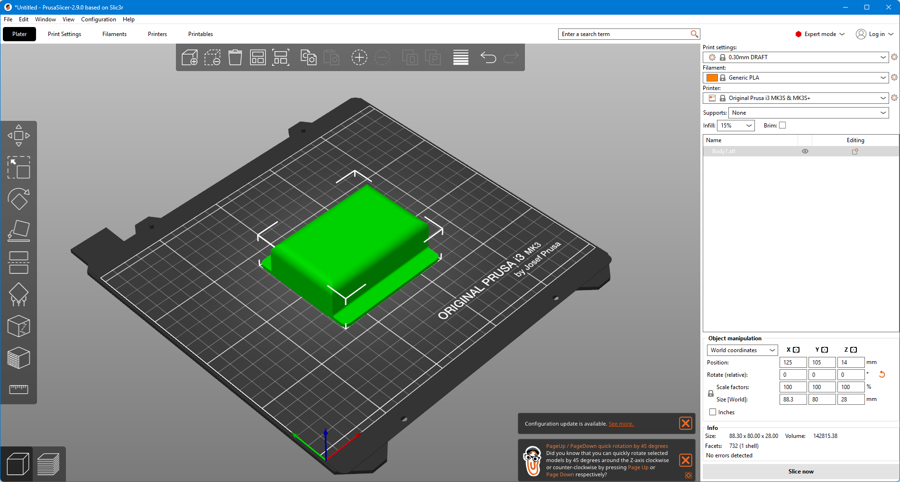Toggle the Y axis mirror button
The width and height of the screenshot is (900, 482).
(x=825, y=350)
